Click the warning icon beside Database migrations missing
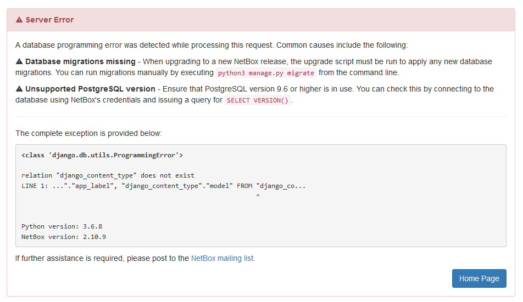523x302 pixels. click(19, 61)
